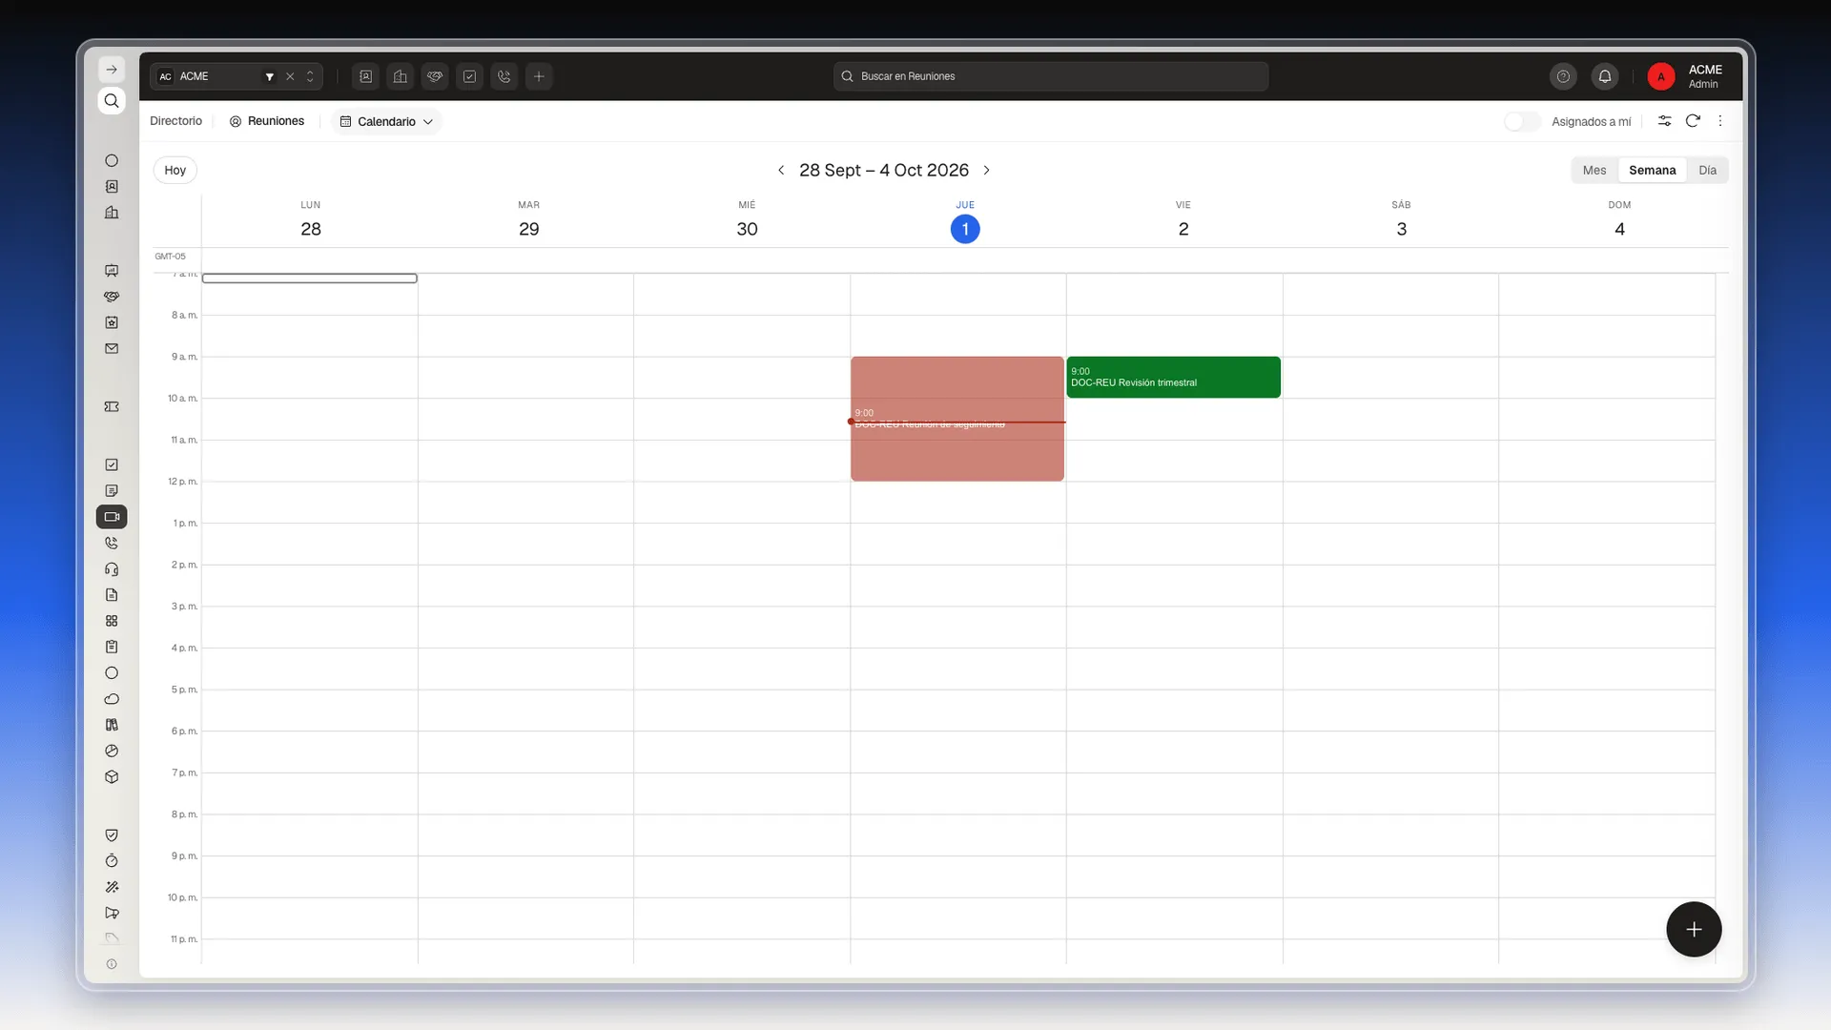
Task: Open the handshake Deals icon in the sidebar
Action: [x=112, y=297]
